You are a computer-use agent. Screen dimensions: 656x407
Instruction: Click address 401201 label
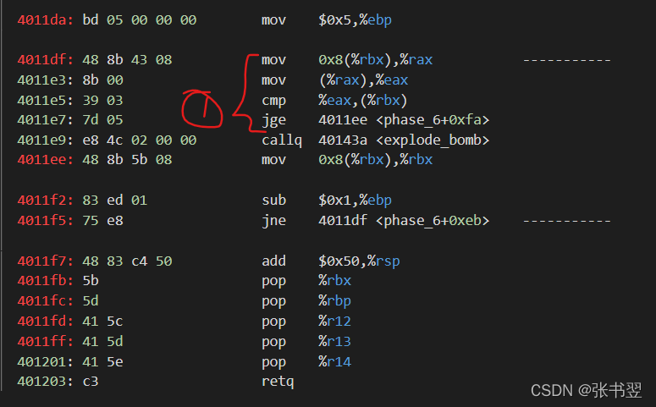(45, 361)
